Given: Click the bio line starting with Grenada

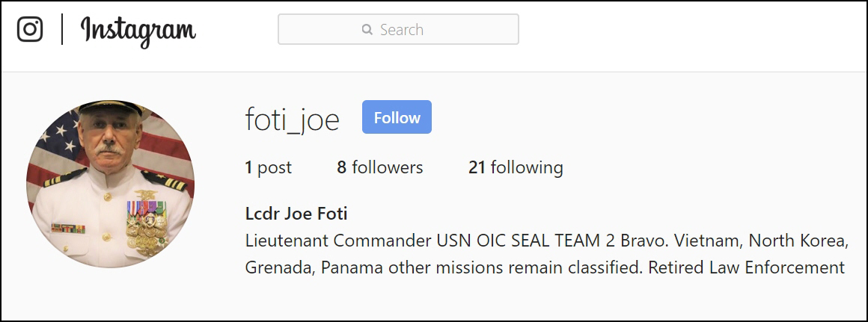Looking at the screenshot, I should (x=545, y=267).
